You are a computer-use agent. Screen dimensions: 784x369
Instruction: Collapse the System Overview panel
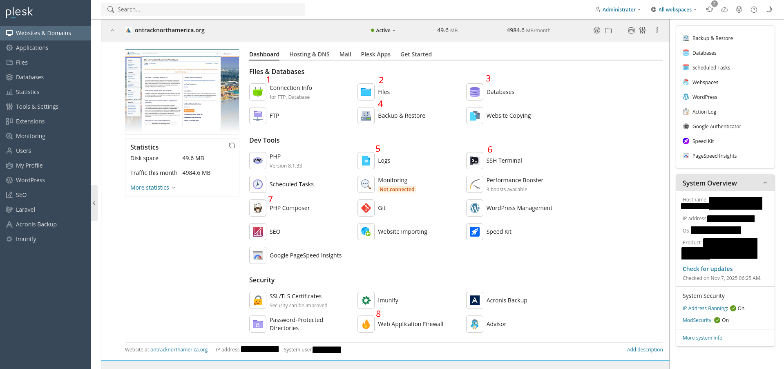(x=765, y=183)
